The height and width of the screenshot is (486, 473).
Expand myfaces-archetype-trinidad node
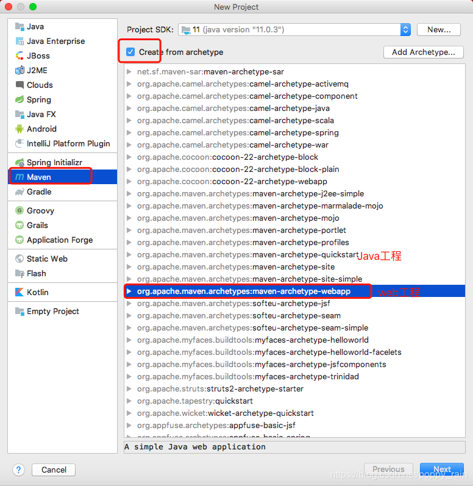click(129, 377)
